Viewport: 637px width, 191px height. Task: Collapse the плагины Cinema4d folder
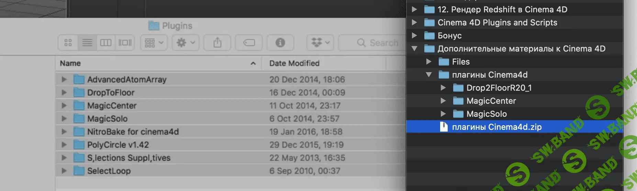click(x=429, y=75)
